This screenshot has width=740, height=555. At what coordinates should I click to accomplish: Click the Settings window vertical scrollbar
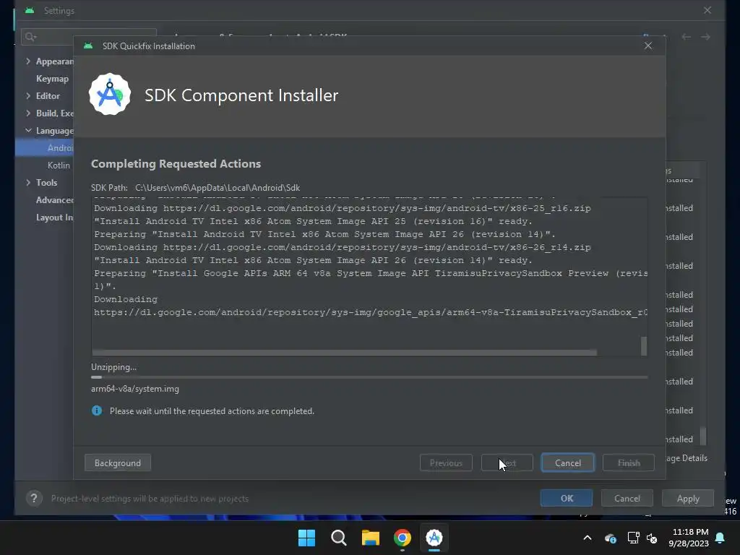pyautogui.click(x=703, y=436)
